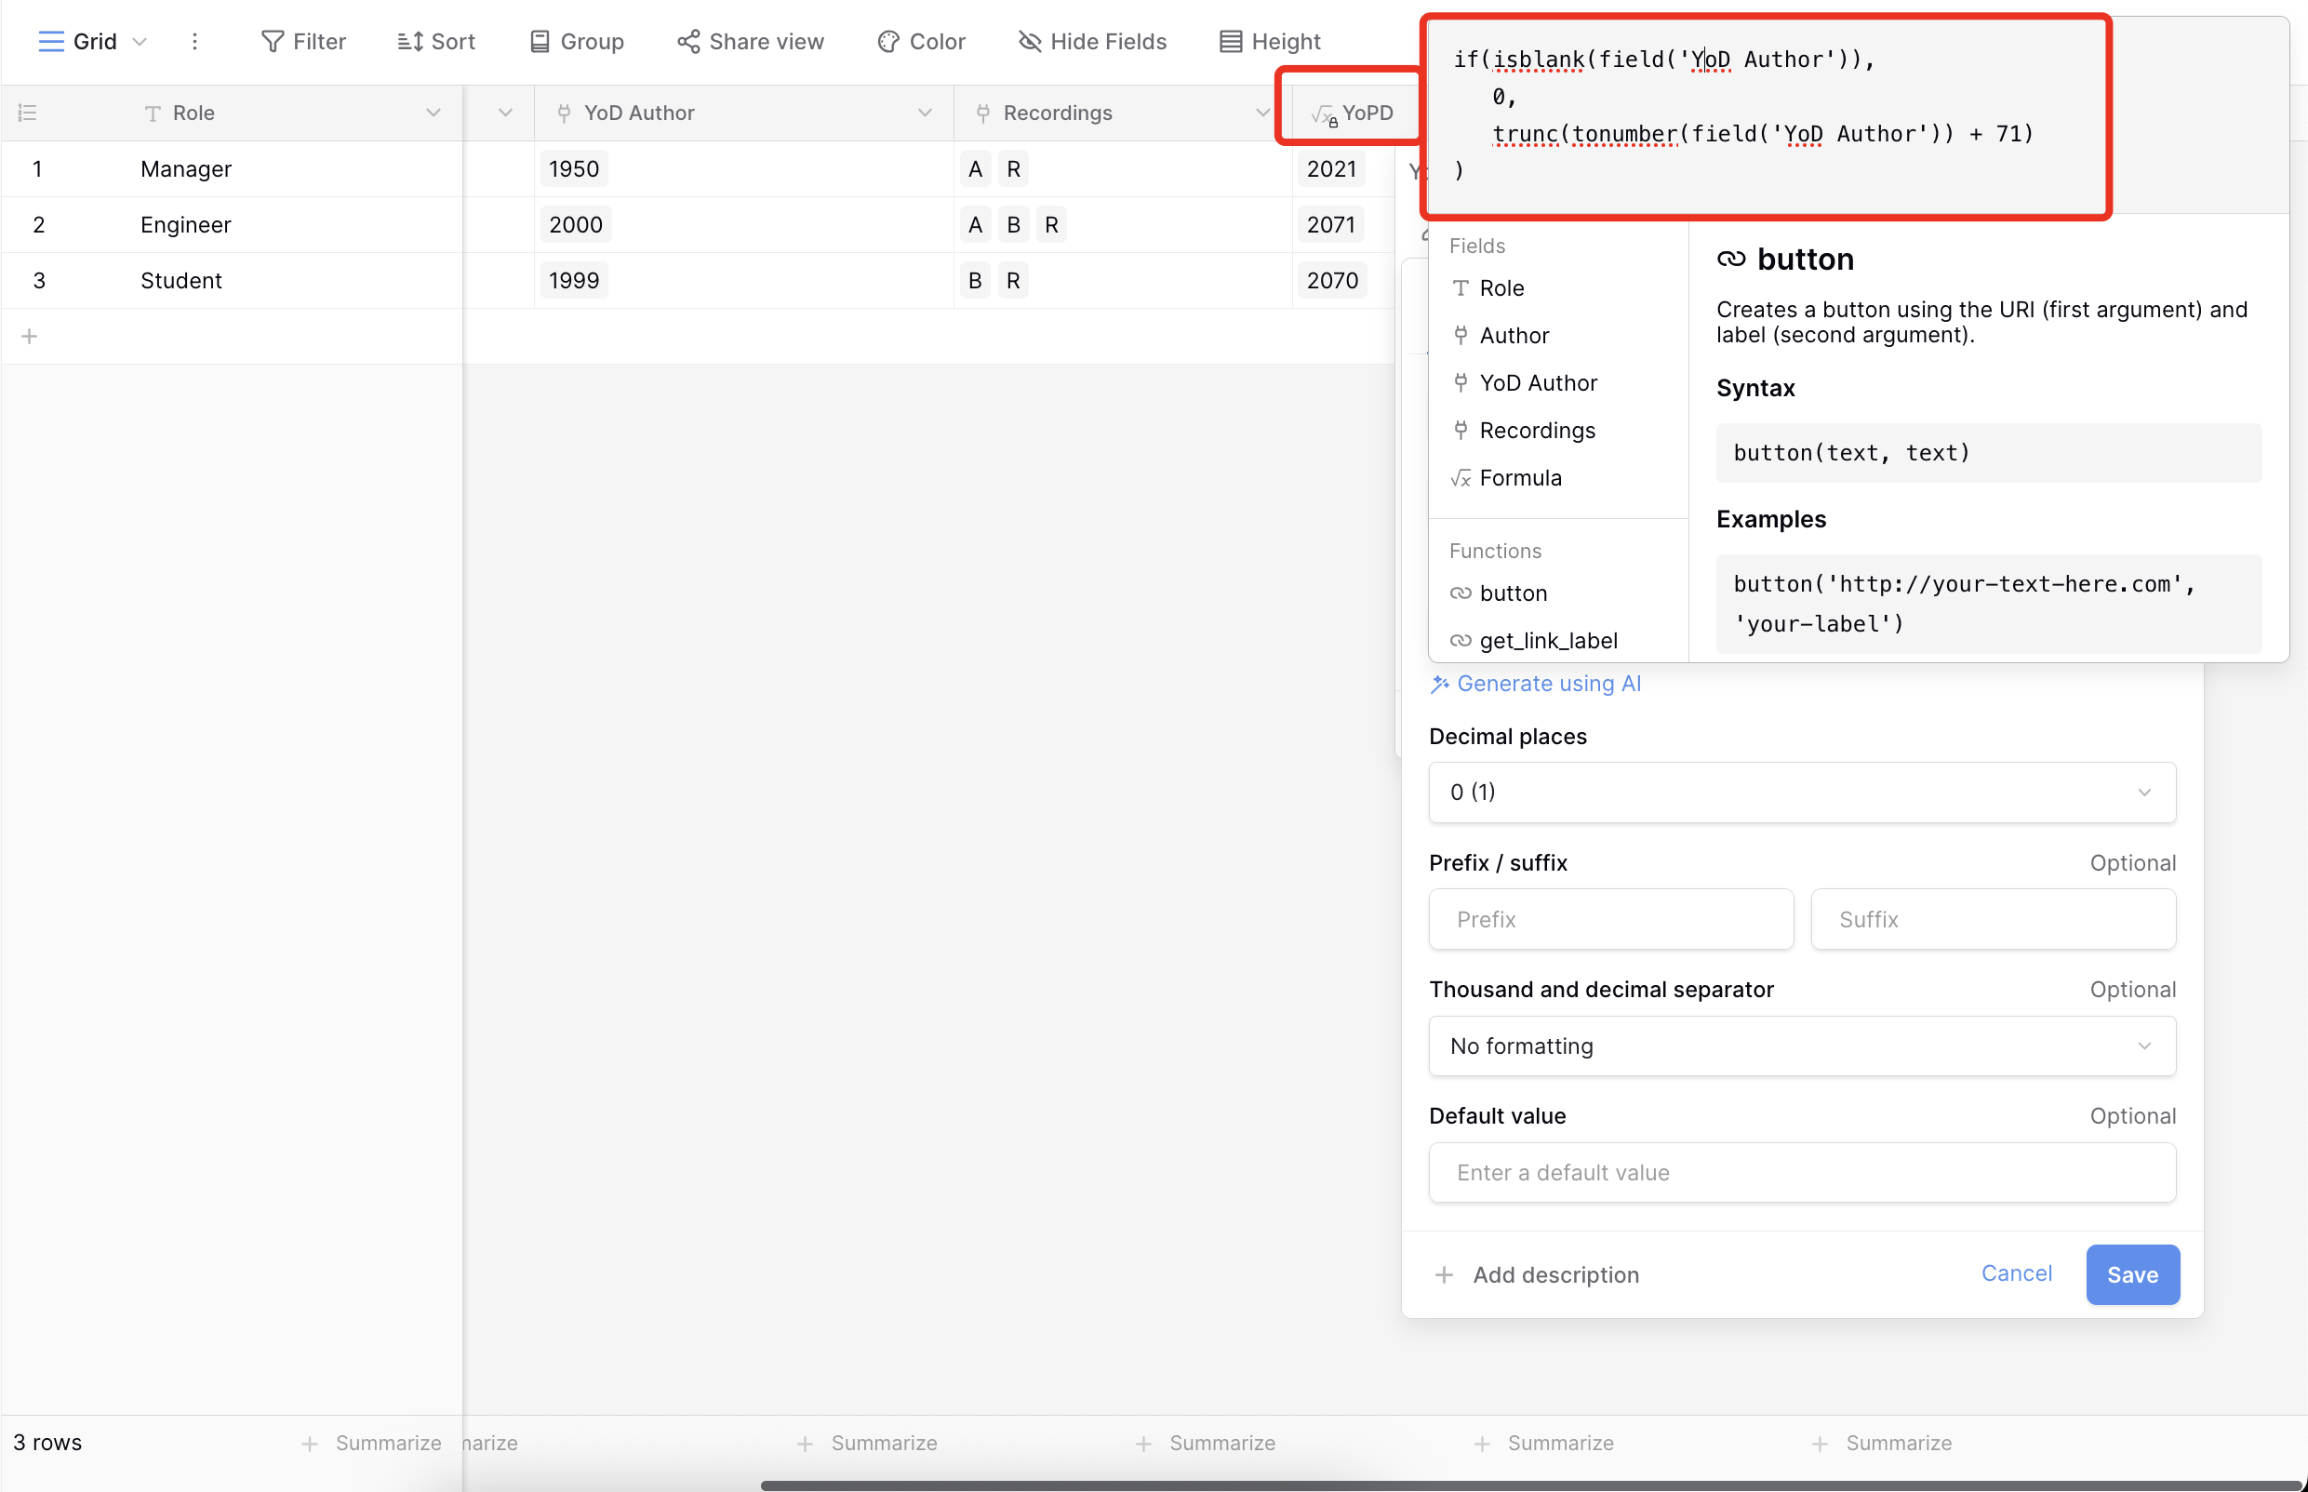Expand Thousand and decimal separator dropdown
Viewport: 2308px width, 1492px height.
click(x=1801, y=1046)
